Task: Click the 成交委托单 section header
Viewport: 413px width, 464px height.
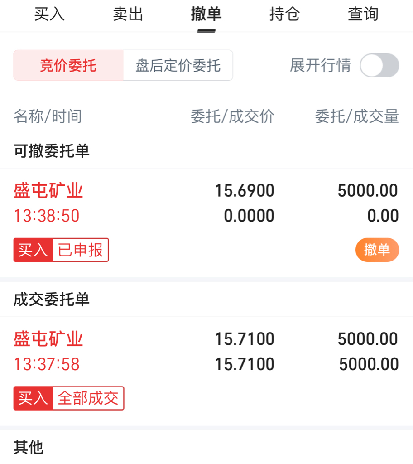Action: (52, 299)
